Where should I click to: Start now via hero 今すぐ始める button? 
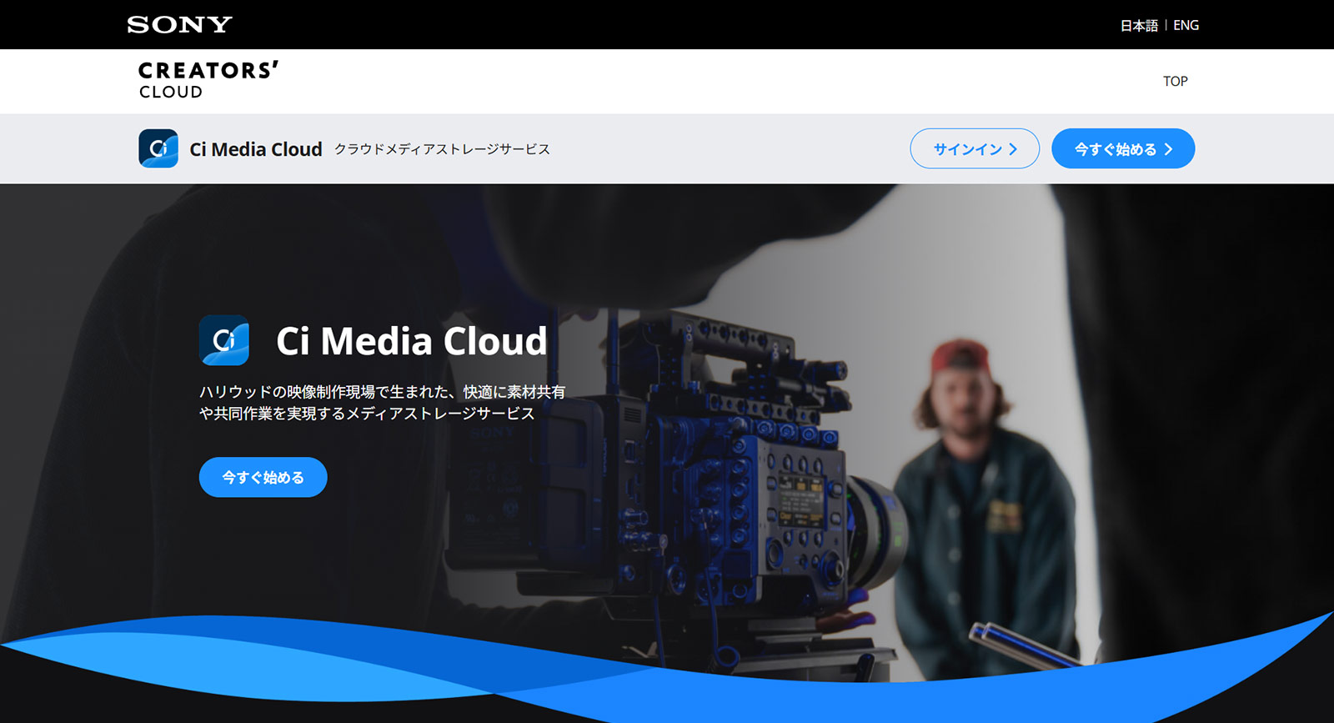[x=263, y=477]
